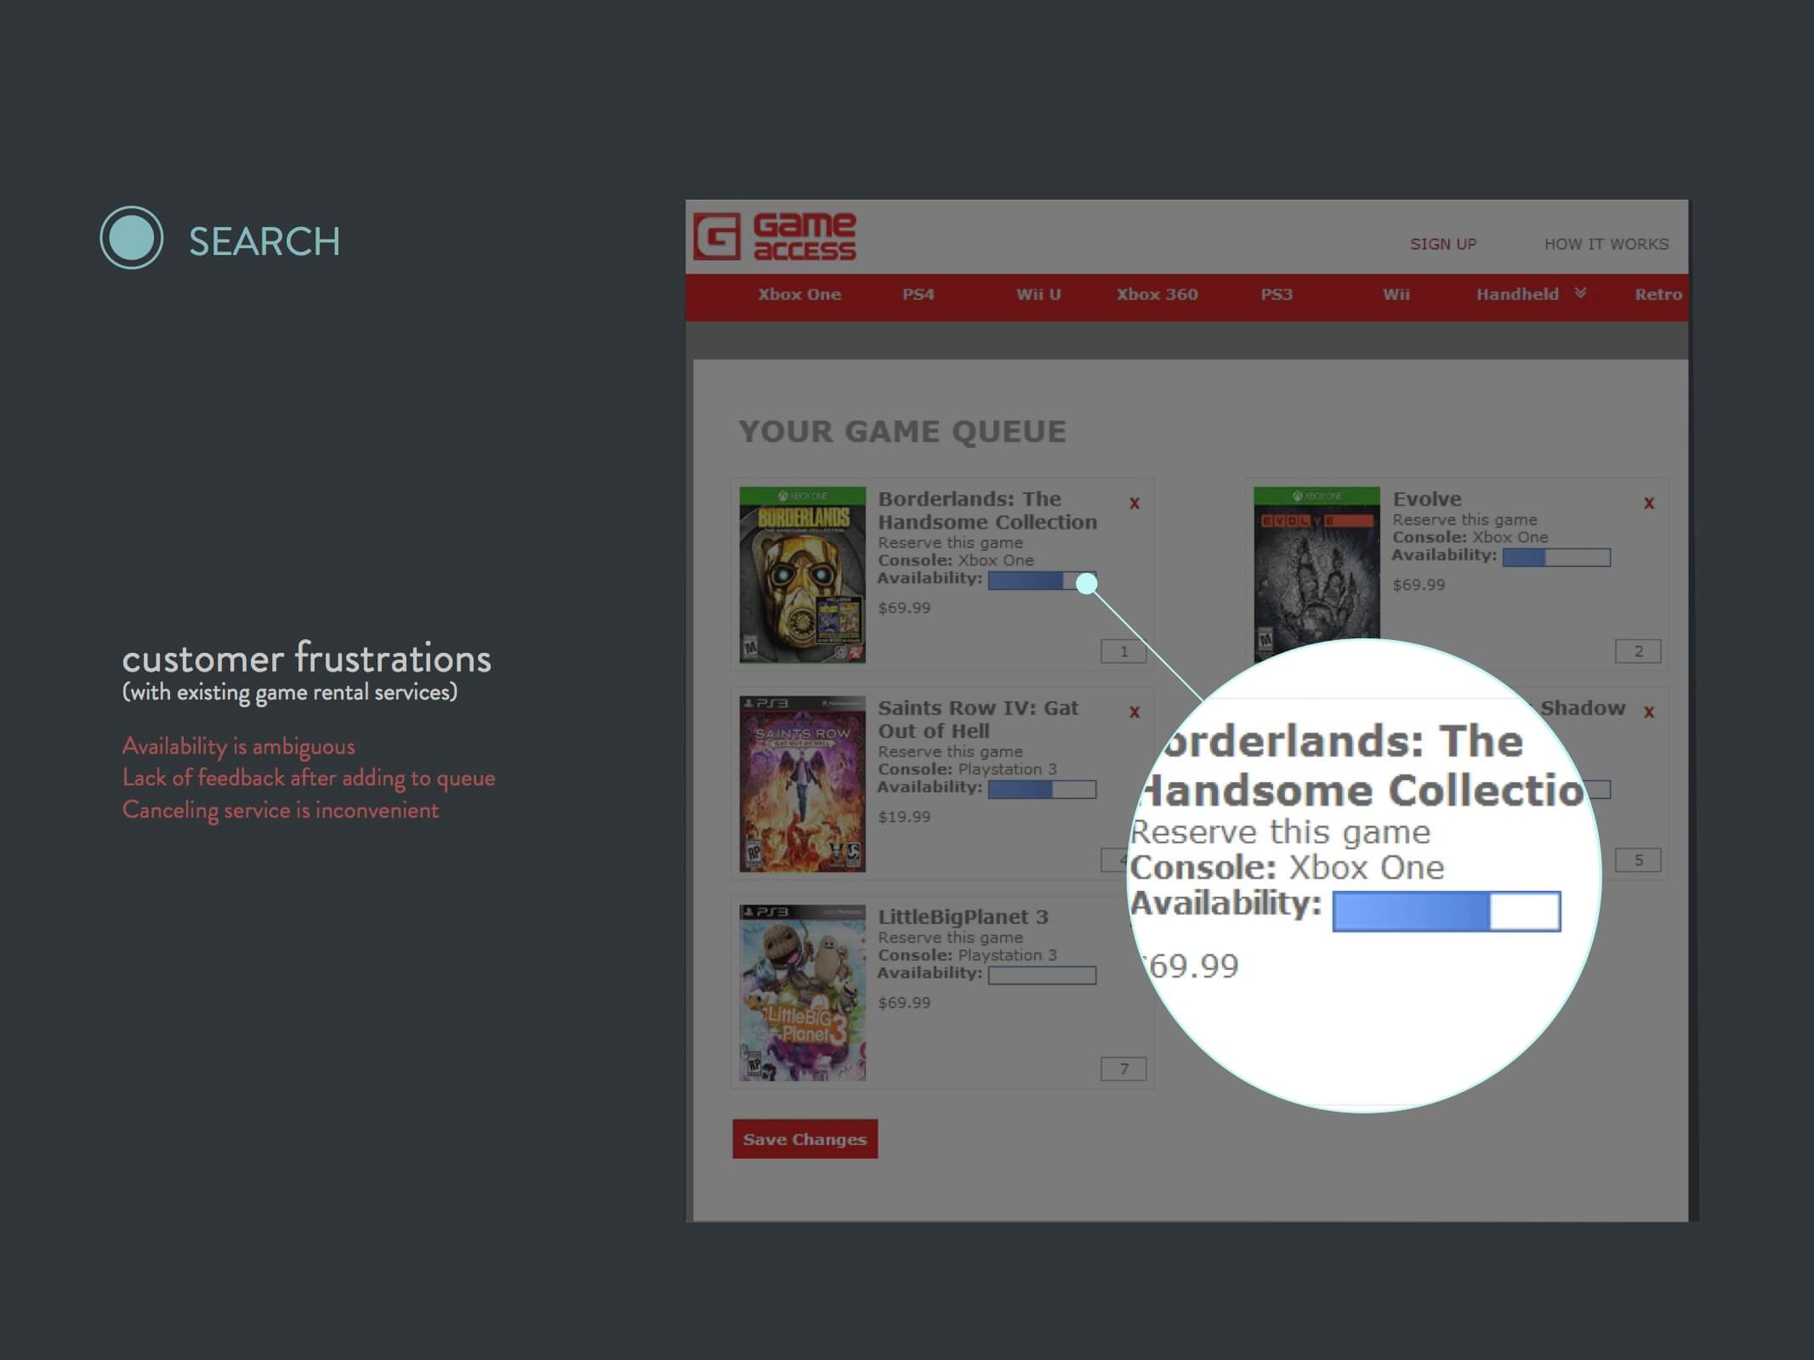Expand the Handheld dropdown arrow

tap(1580, 293)
